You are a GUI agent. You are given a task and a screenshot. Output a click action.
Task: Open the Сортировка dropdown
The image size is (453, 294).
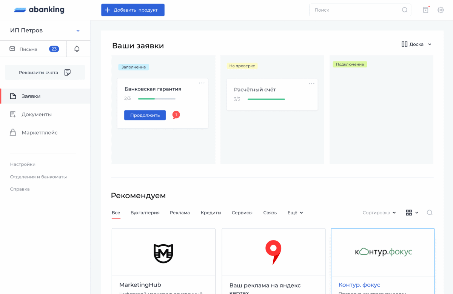[379, 213]
